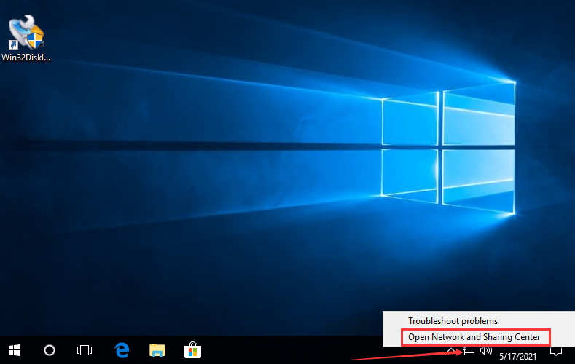
Task: Open the Windows Start menu
Action: (15, 350)
